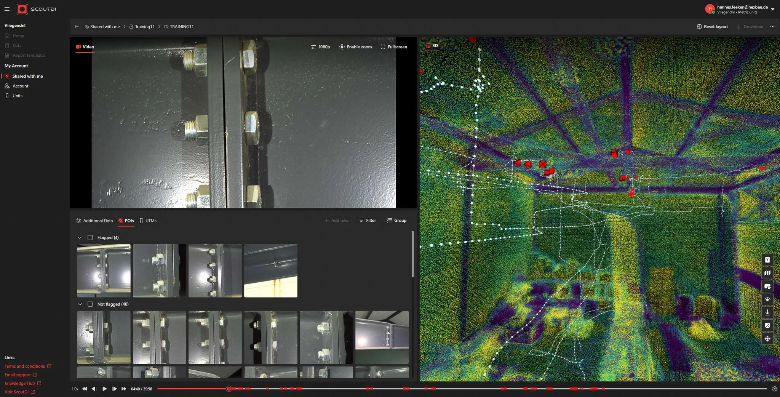Step one frame backward
The image size is (780, 397).
[x=94, y=389]
